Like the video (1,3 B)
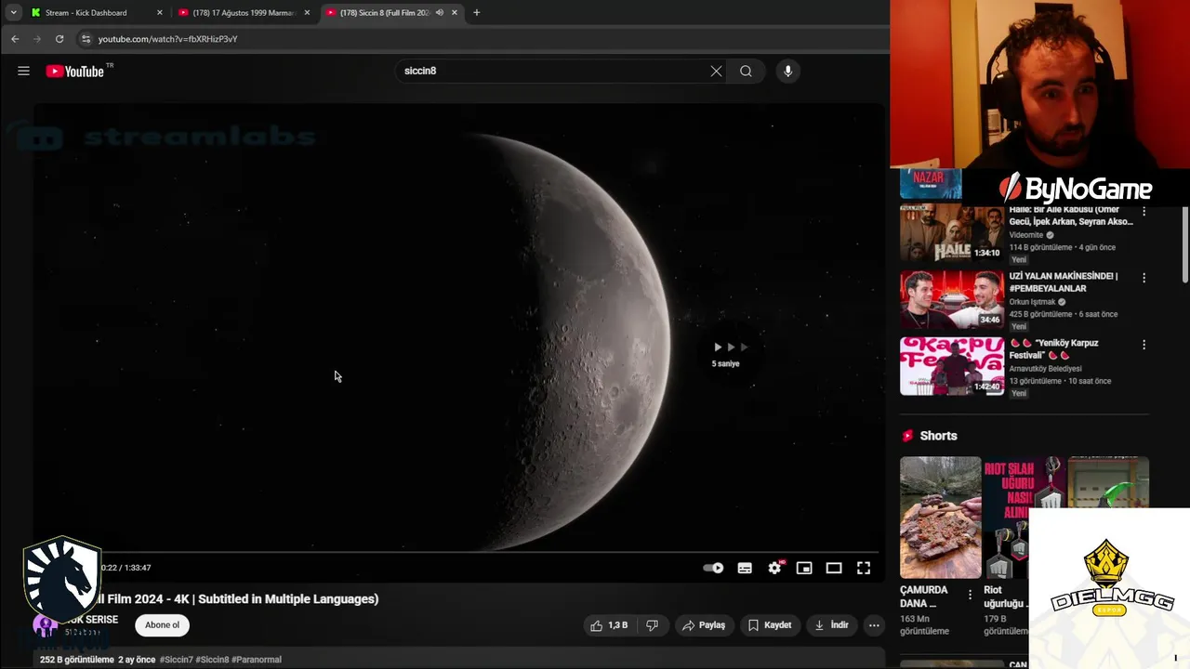This screenshot has height=669, width=1190. 609,625
